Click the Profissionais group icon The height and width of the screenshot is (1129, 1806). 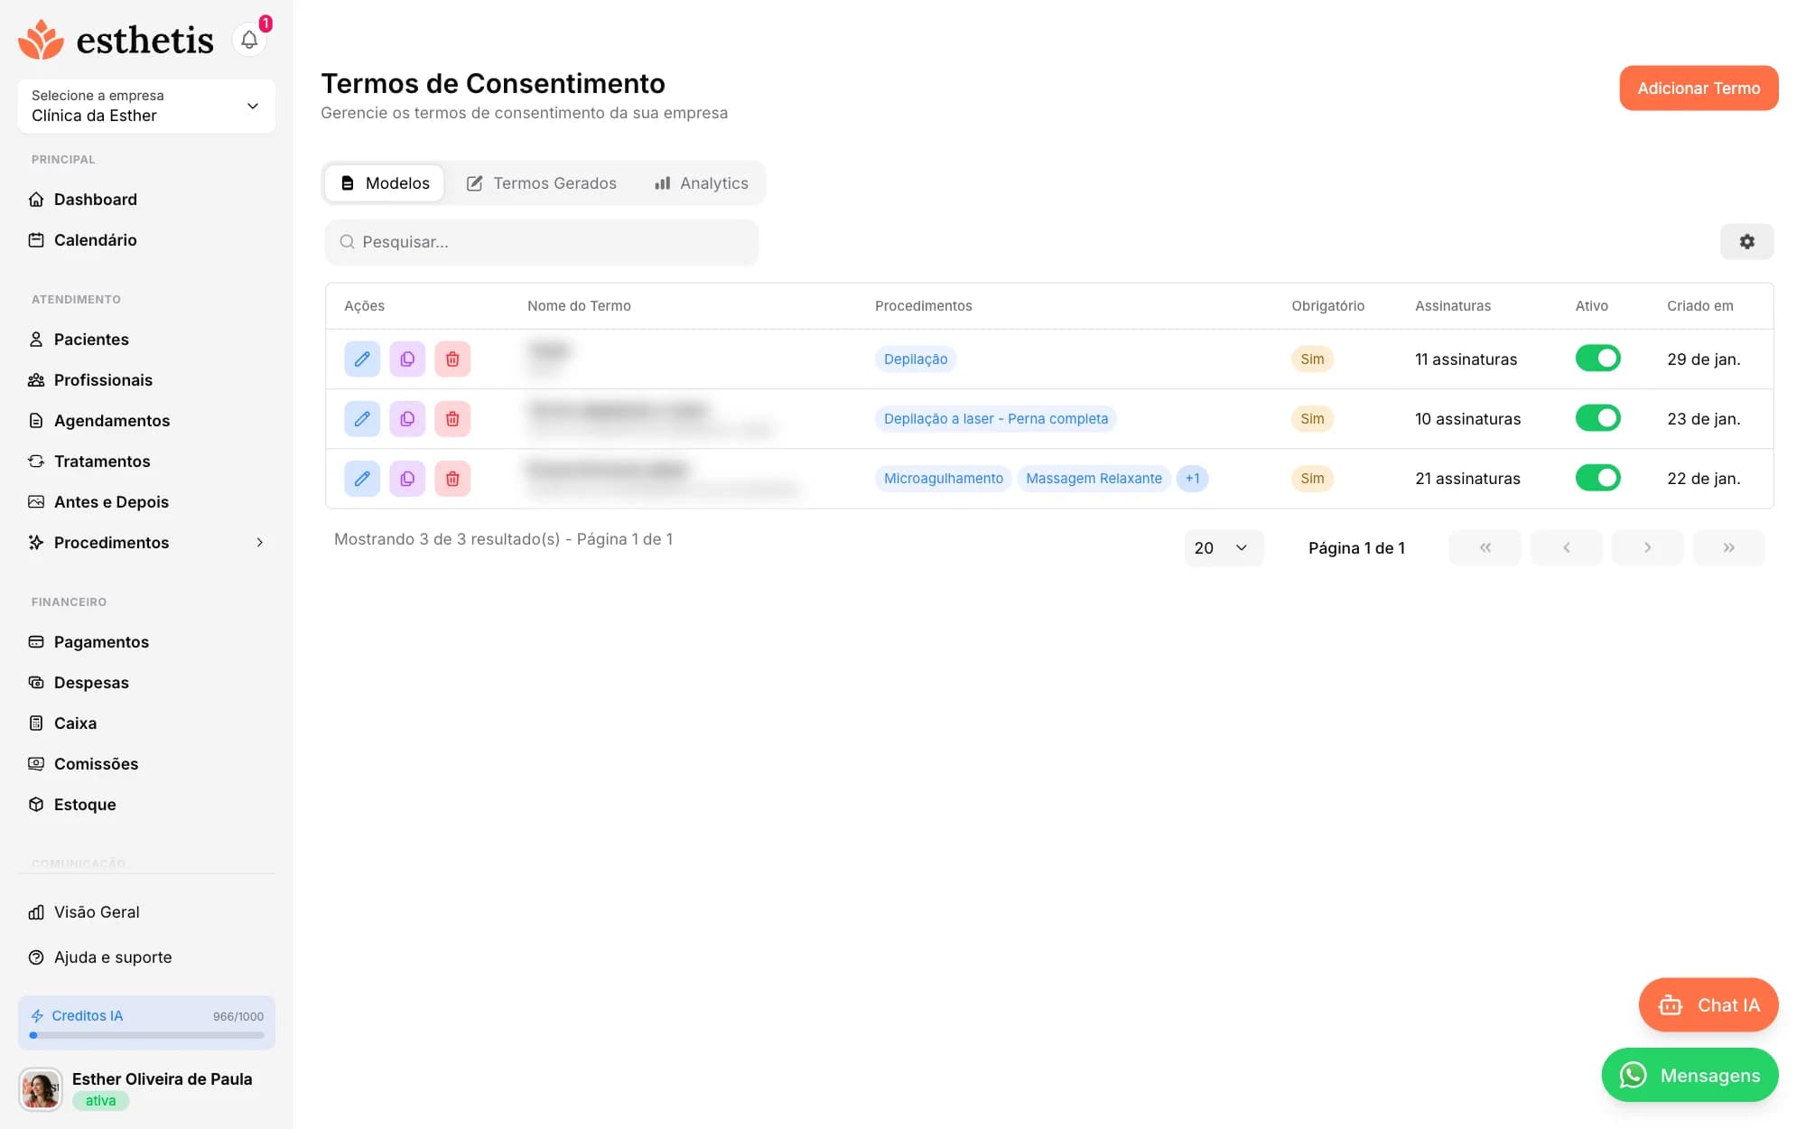(36, 380)
